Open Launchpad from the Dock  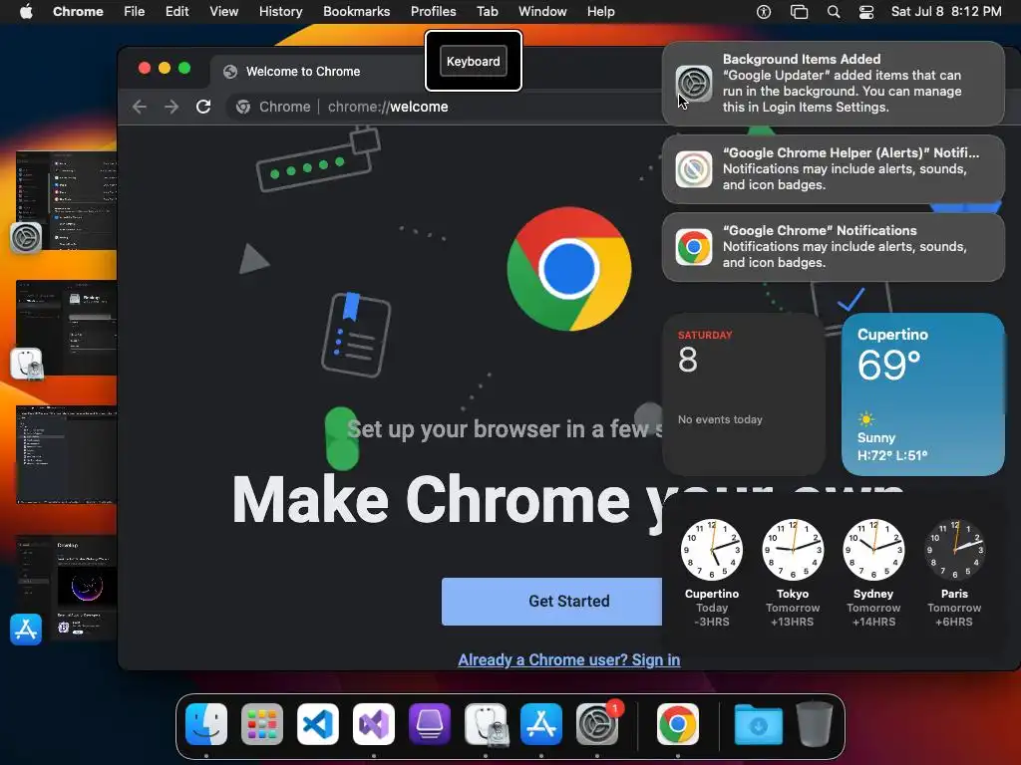[262, 724]
